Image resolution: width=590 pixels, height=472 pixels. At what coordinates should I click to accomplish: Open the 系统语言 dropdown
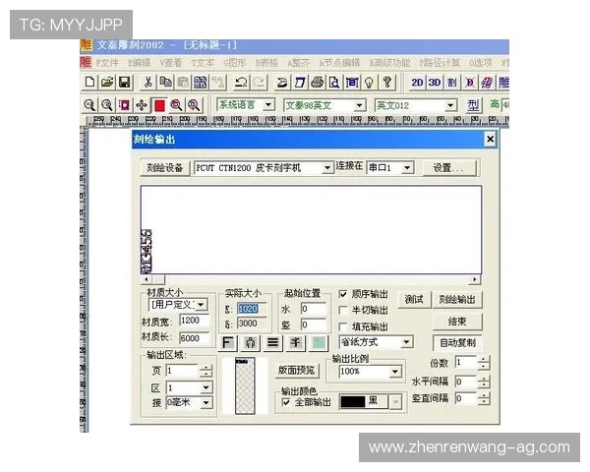pyautogui.click(x=268, y=104)
